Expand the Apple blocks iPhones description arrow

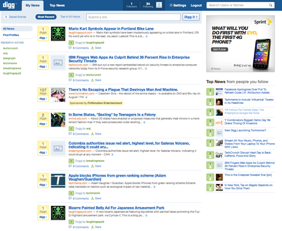(x=154, y=187)
